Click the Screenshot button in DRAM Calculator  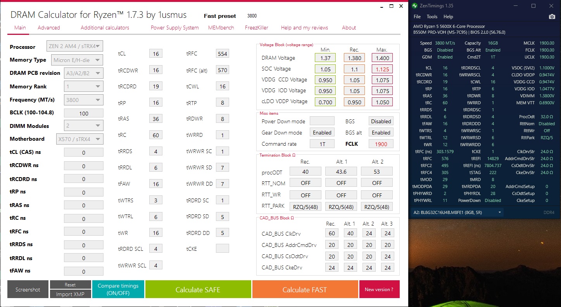click(x=28, y=290)
